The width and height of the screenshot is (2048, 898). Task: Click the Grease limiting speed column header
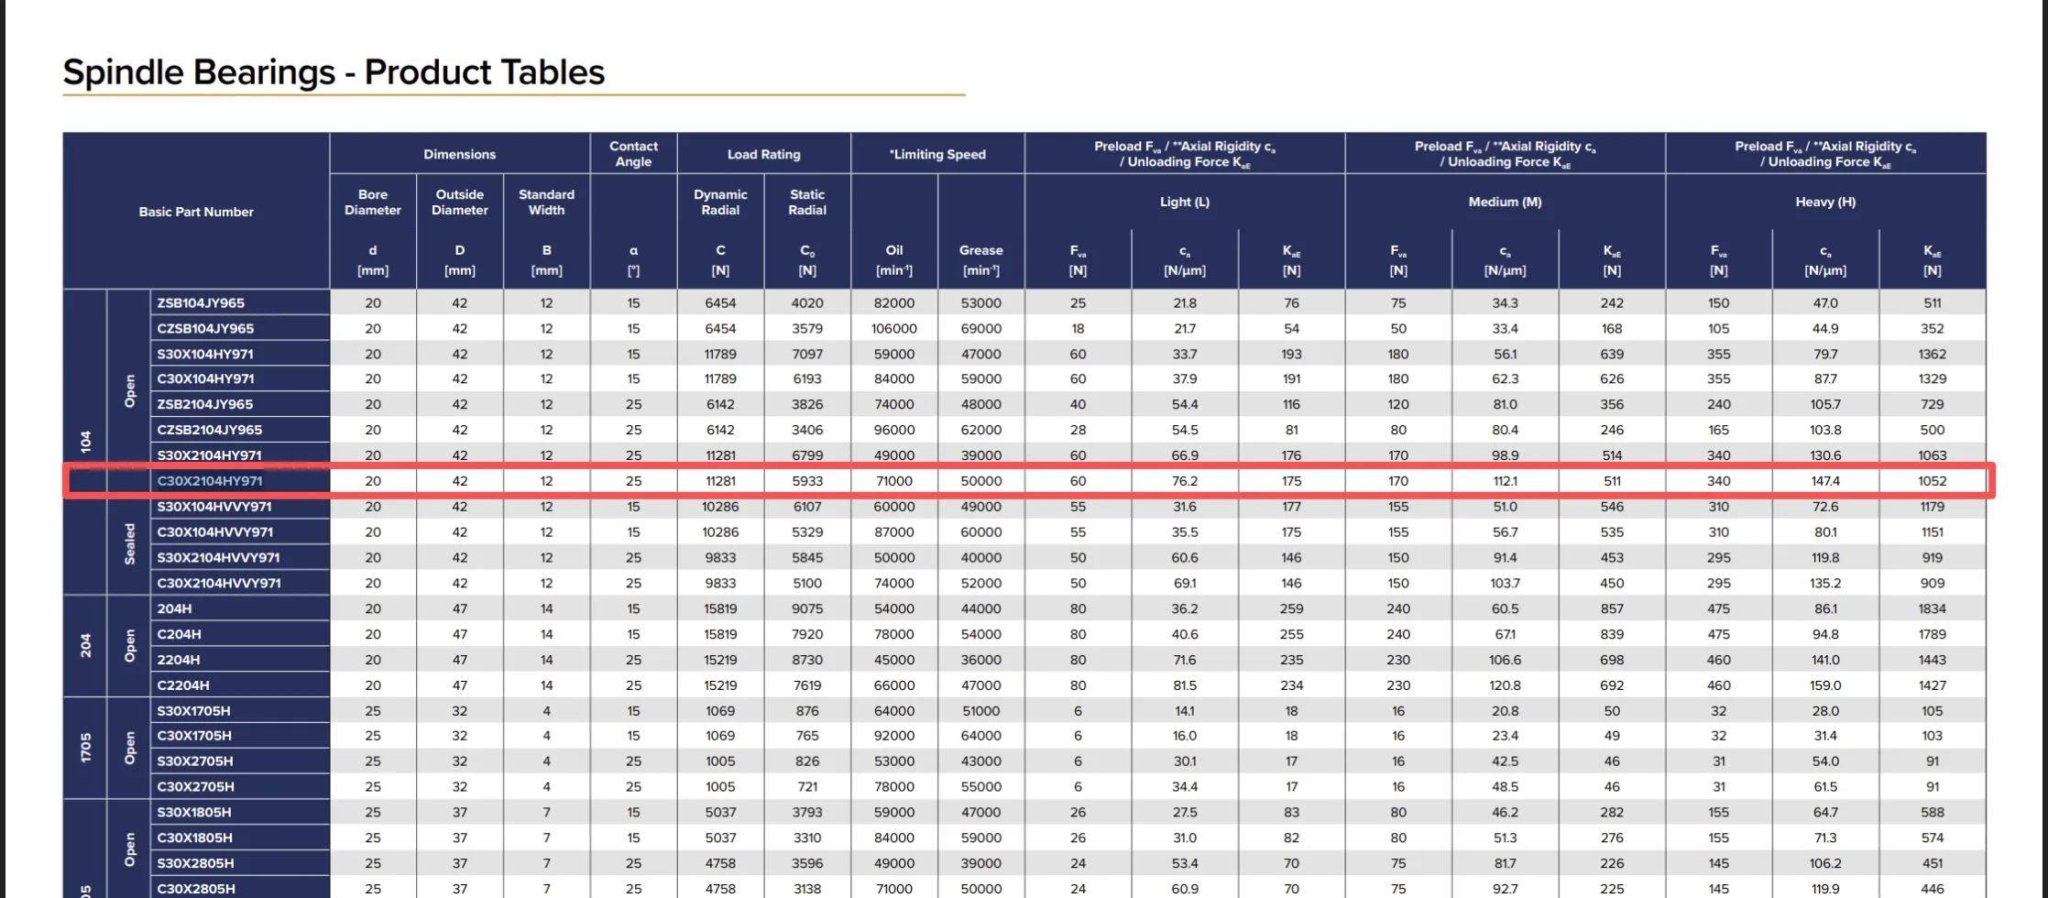(x=981, y=259)
